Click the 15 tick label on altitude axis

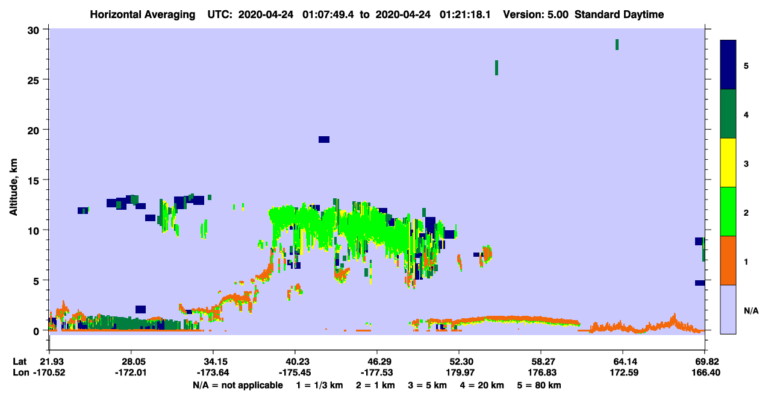point(35,180)
